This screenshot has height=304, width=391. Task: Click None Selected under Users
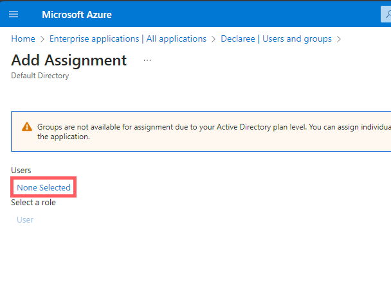pyautogui.click(x=44, y=187)
